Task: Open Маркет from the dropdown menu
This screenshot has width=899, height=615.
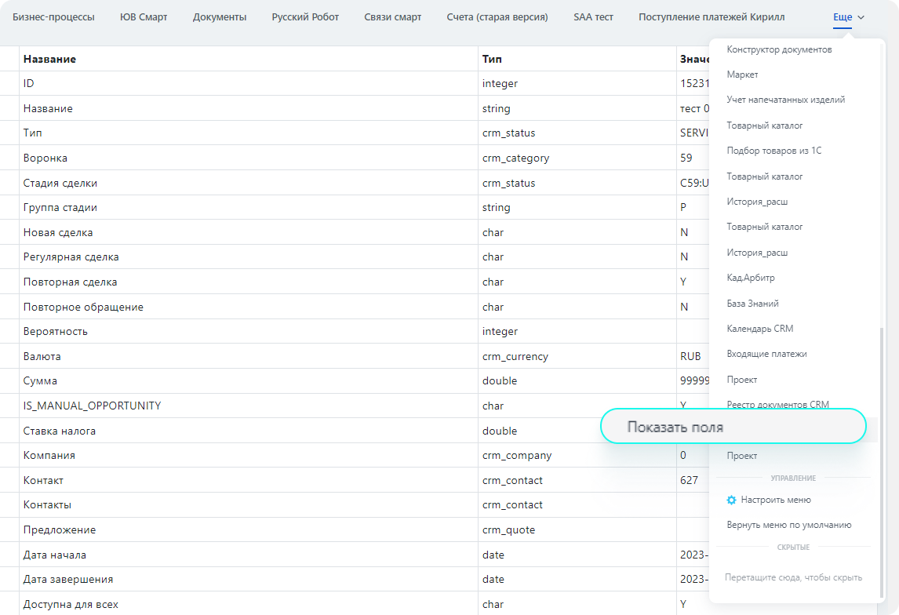Action: point(742,75)
